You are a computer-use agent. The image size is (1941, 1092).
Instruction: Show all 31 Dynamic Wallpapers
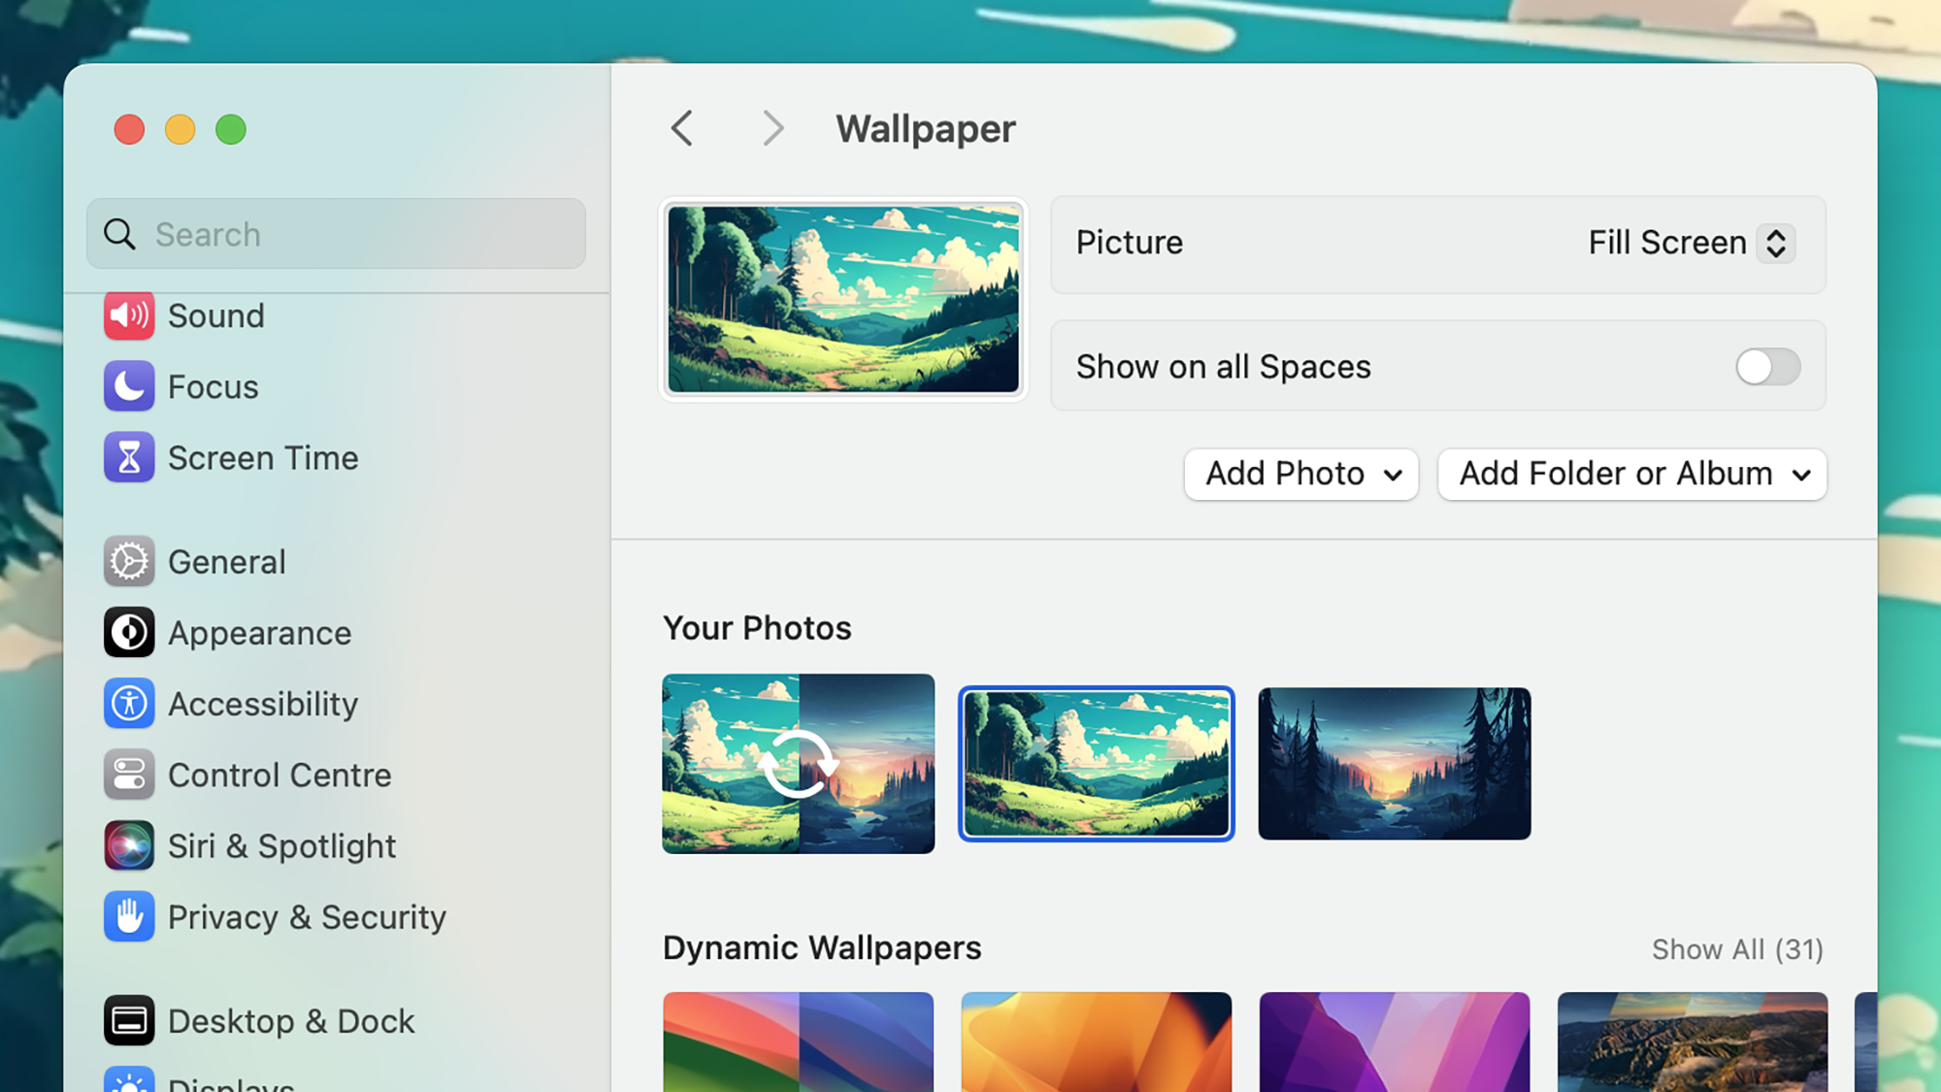coord(1736,949)
